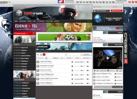Click star rating of Crysis 2 Wallpaper kit
The width and height of the screenshot is (137, 99).
pyautogui.click(x=77, y=75)
